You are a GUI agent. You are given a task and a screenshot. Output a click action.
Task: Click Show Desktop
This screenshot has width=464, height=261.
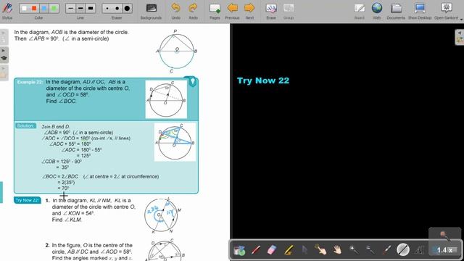(420, 11)
